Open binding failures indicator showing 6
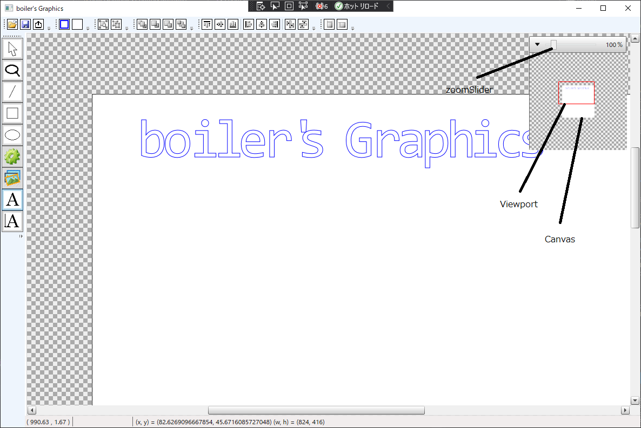641x428 pixels. click(x=322, y=6)
